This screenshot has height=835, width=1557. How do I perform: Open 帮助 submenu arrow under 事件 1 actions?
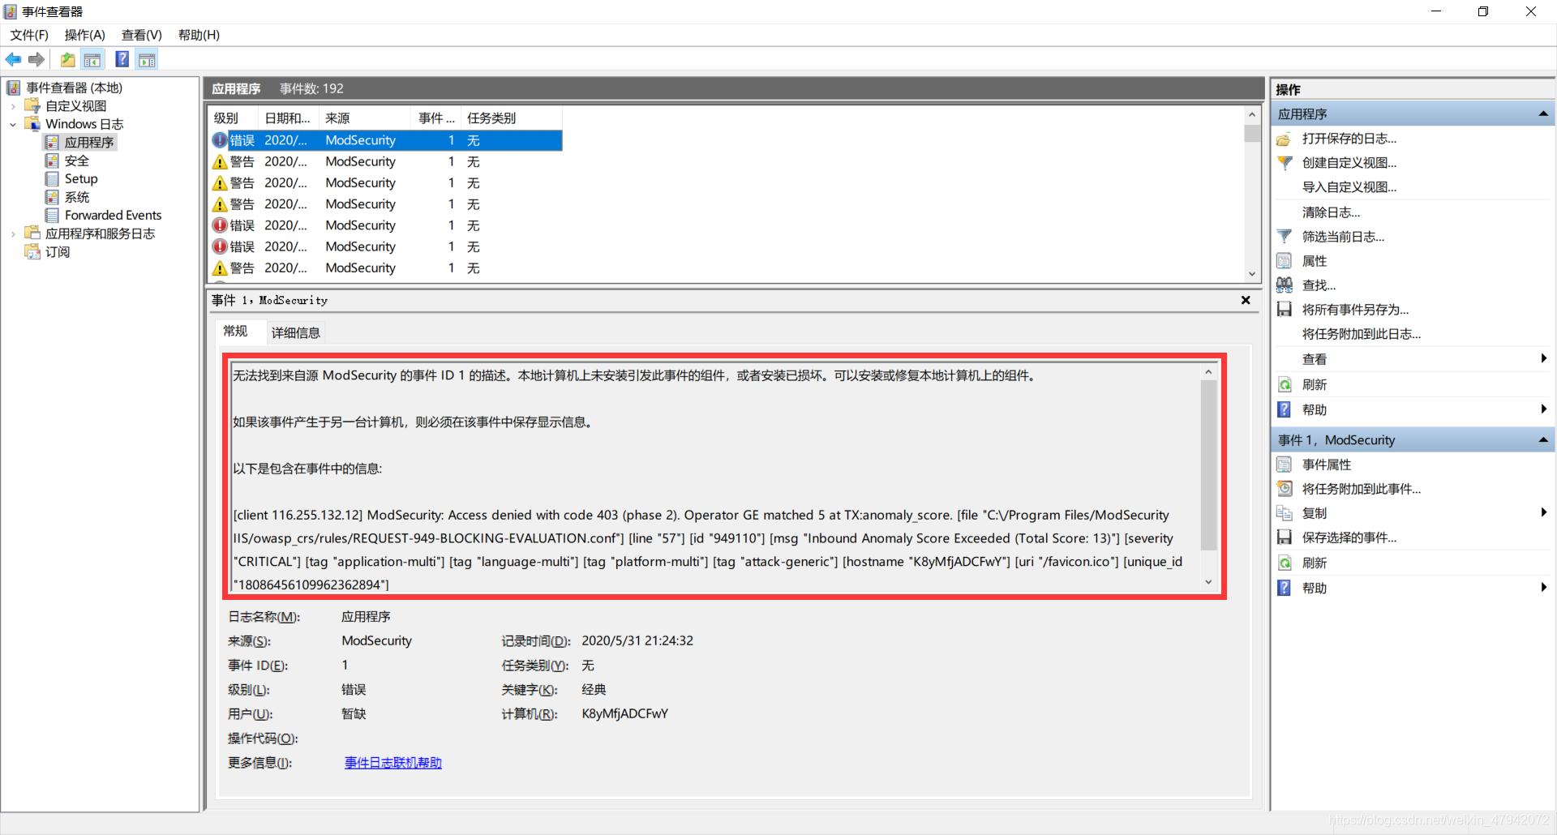[x=1543, y=588]
